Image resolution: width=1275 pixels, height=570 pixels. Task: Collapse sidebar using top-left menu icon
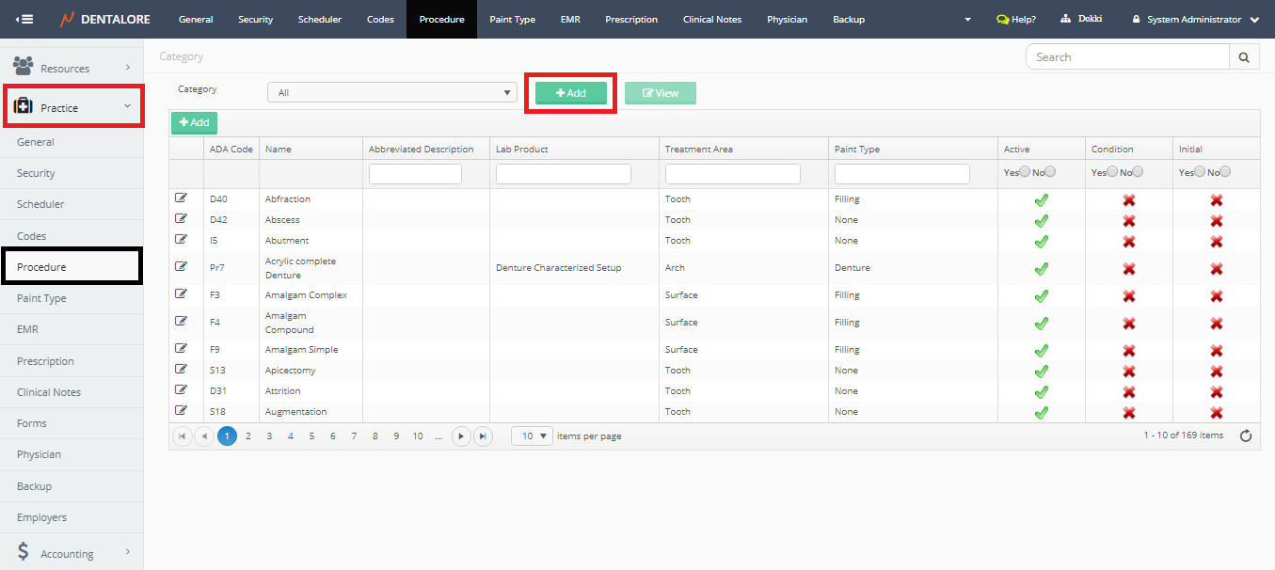tap(24, 19)
